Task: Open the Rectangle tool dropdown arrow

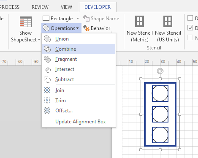Action: pyautogui.click(x=78, y=19)
